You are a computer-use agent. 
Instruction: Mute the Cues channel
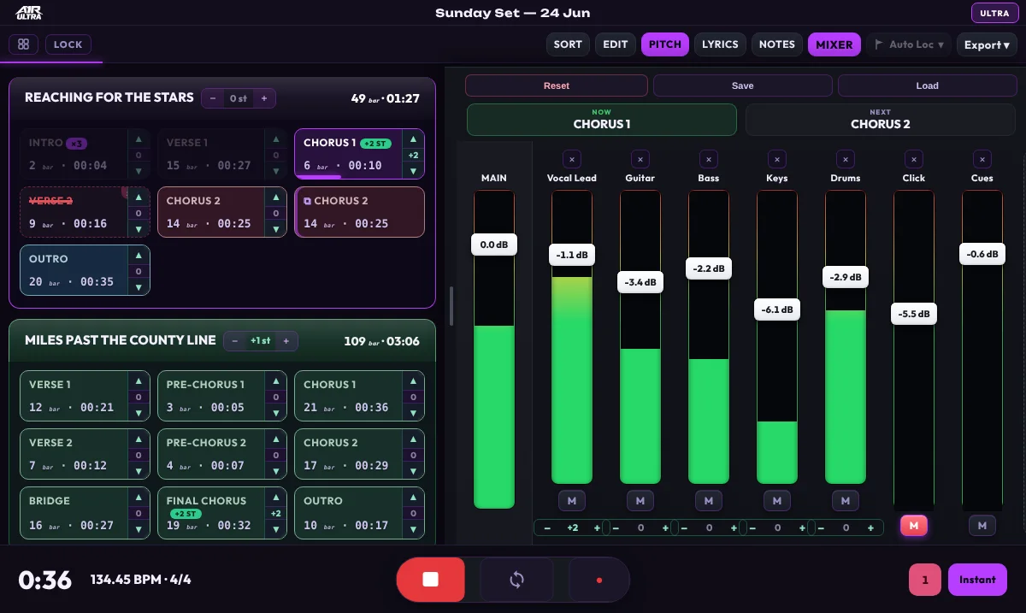coord(982,526)
